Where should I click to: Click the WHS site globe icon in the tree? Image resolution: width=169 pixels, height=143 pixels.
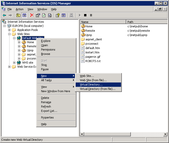pyautogui.click(x=19, y=63)
